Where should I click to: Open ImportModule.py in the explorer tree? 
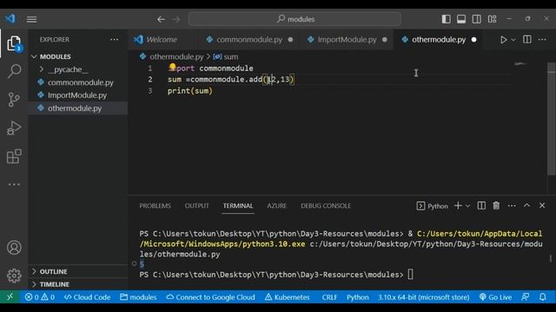click(77, 95)
